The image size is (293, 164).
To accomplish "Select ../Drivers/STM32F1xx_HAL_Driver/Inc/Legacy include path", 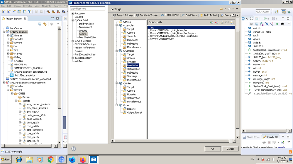I will pyautogui.click(x=191, y=33).
